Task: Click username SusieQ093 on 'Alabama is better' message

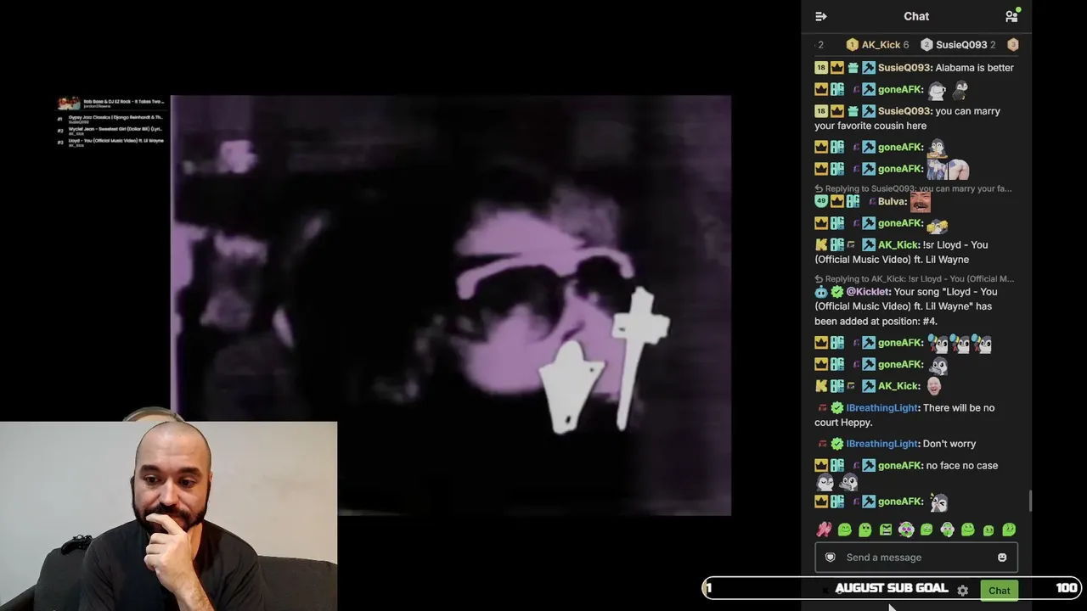Action: tap(904, 68)
